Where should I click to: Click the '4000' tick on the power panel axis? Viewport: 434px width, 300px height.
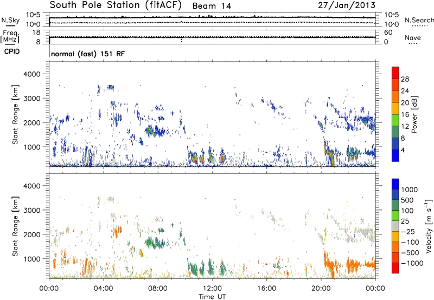pos(31,74)
